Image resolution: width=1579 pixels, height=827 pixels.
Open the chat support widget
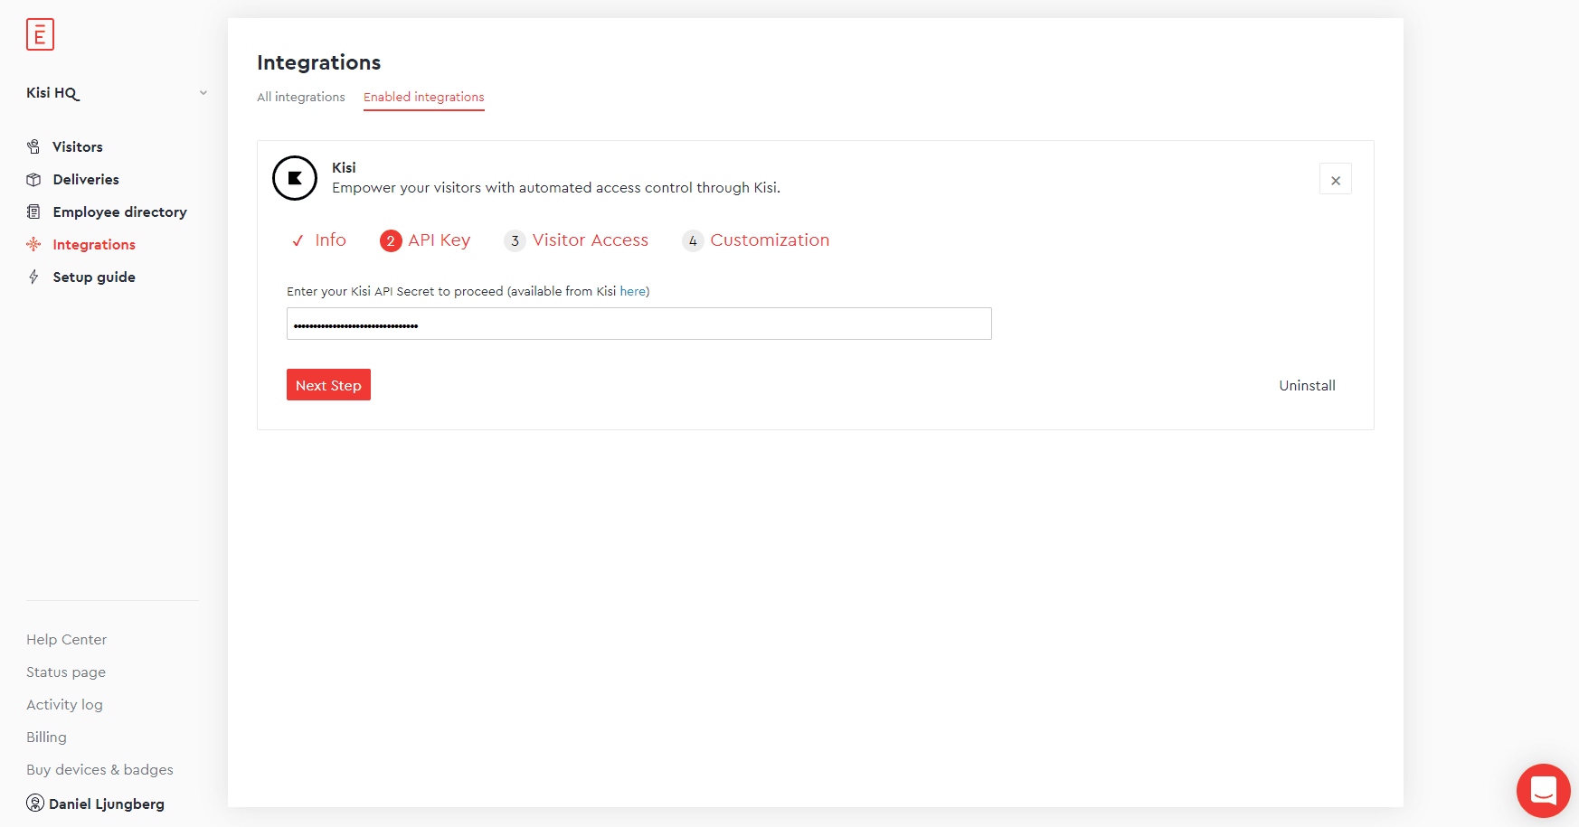pos(1544,791)
